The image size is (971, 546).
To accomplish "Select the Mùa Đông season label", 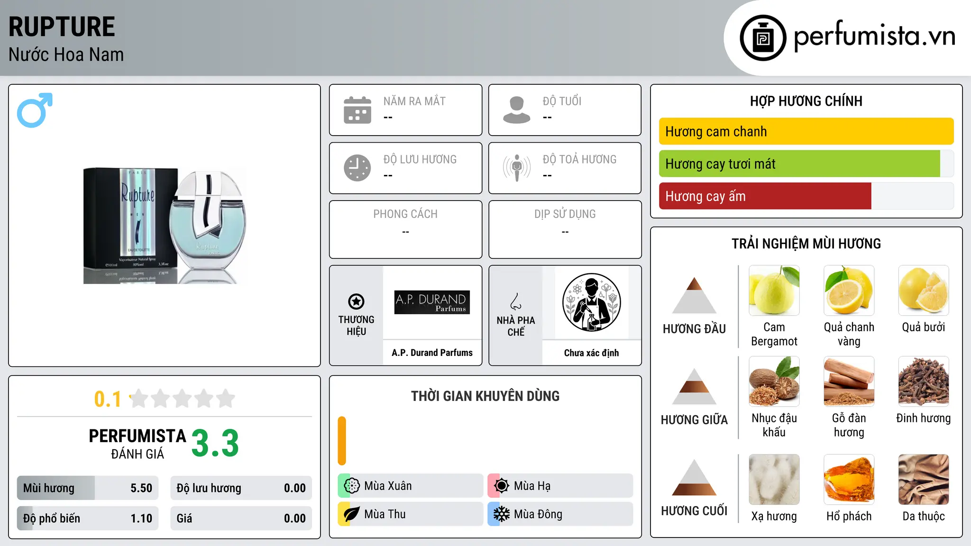I will 538,514.
